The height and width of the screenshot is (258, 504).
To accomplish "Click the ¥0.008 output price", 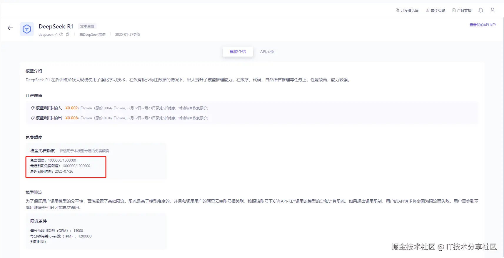I will click(71, 118).
